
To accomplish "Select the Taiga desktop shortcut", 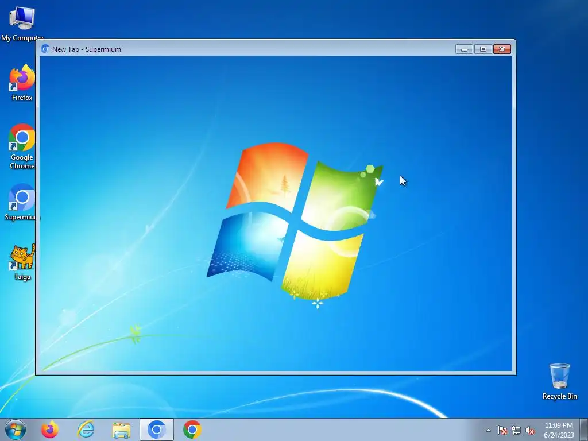I will [22, 262].
